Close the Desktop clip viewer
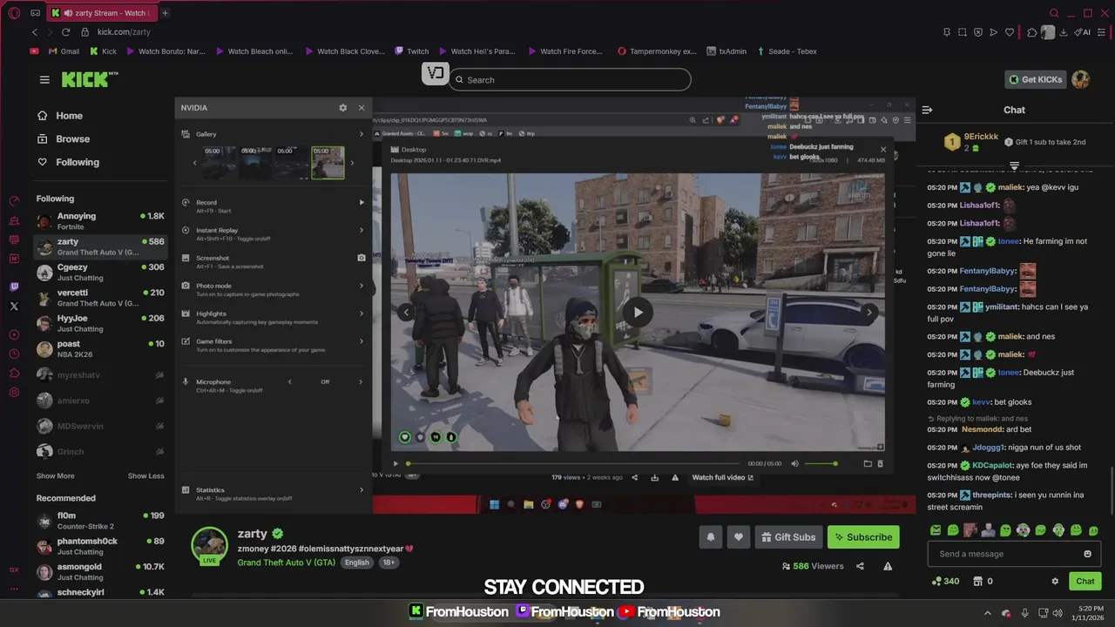 pyautogui.click(x=882, y=150)
